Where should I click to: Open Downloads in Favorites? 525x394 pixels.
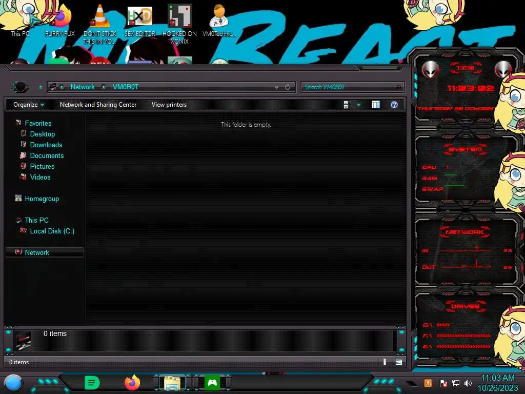click(46, 145)
